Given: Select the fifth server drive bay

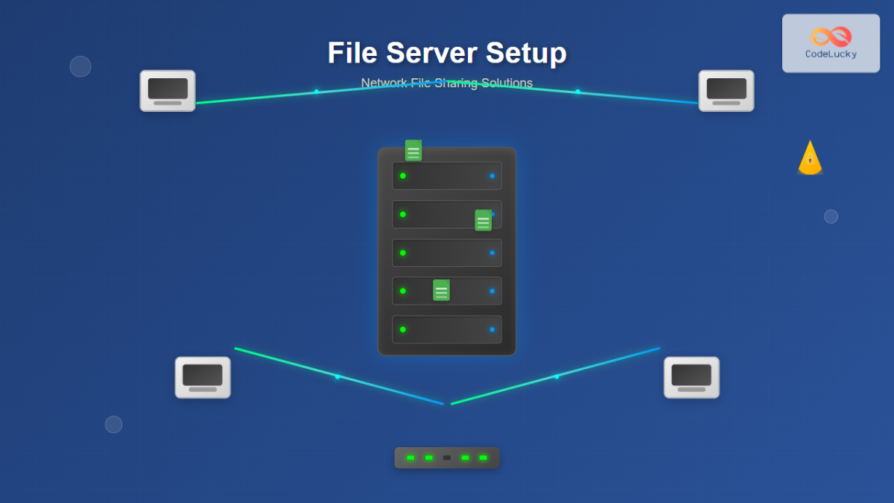Looking at the screenshot, I should pyautogui.click(x=447, y=329).
